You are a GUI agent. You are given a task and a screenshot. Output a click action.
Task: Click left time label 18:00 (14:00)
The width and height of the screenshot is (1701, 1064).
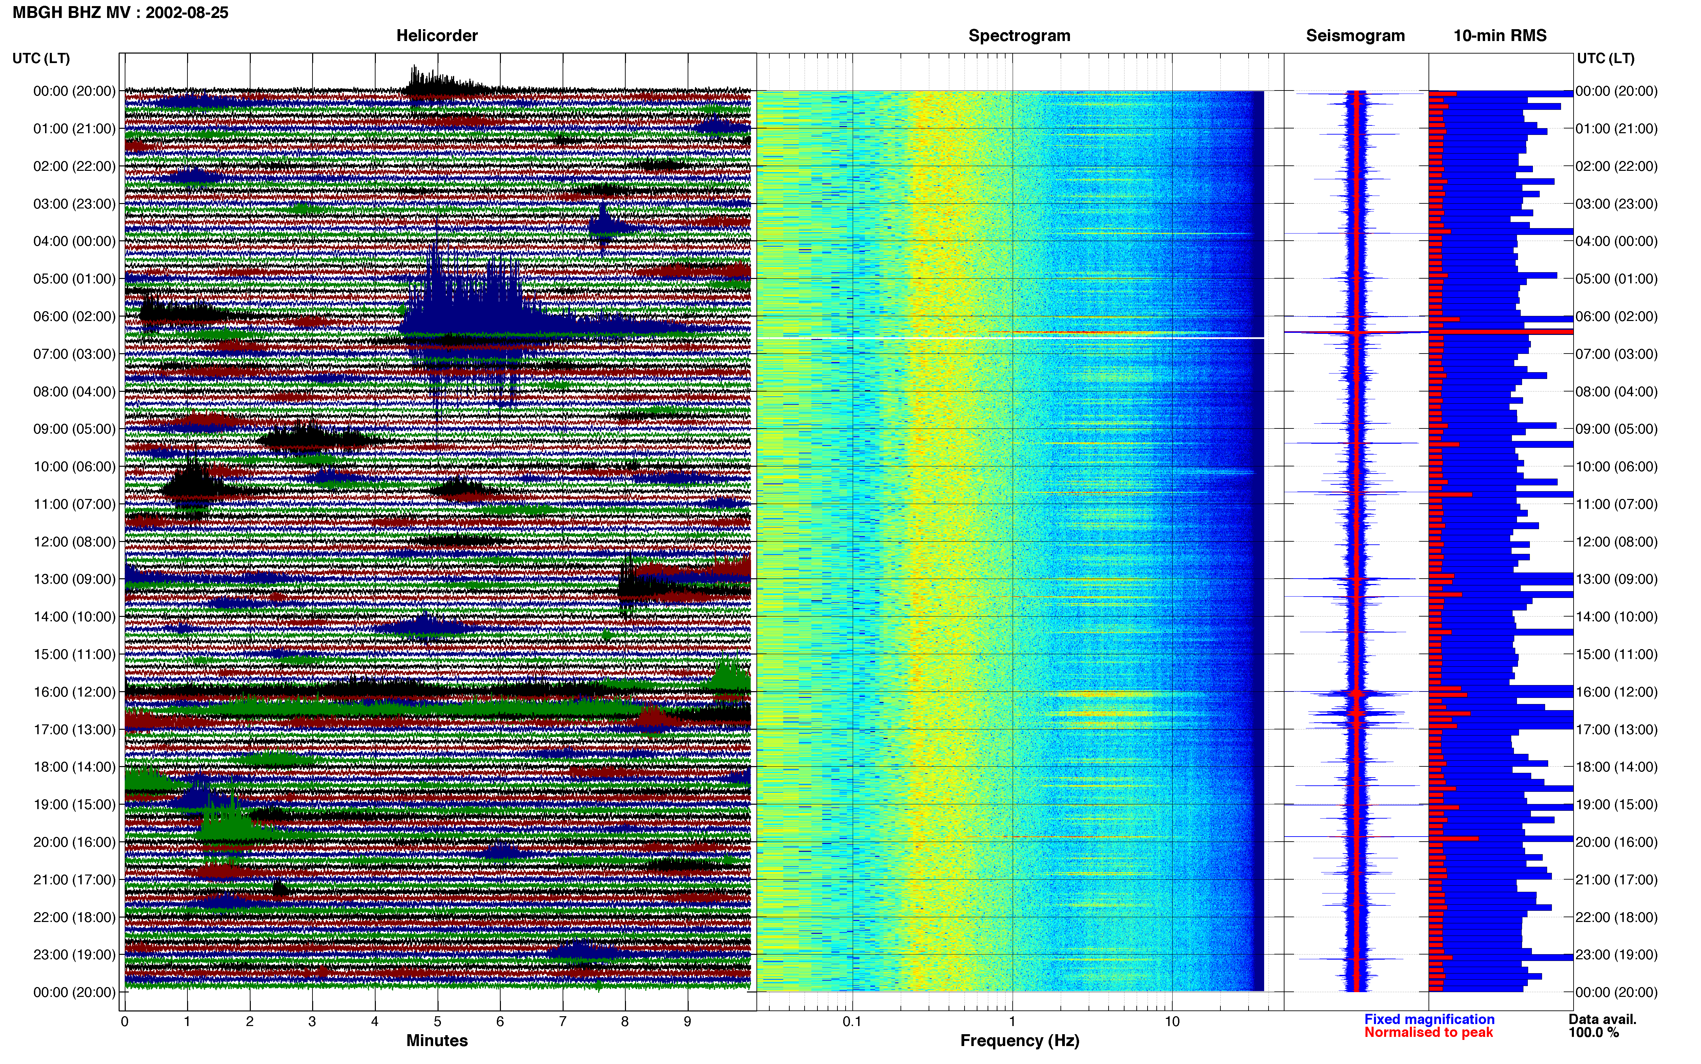tap(75, 766)
